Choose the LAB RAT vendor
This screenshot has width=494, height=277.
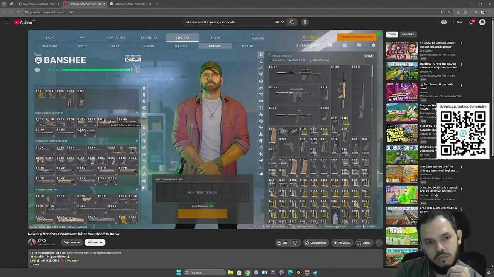pyautogui.click(x=115, y=46)
